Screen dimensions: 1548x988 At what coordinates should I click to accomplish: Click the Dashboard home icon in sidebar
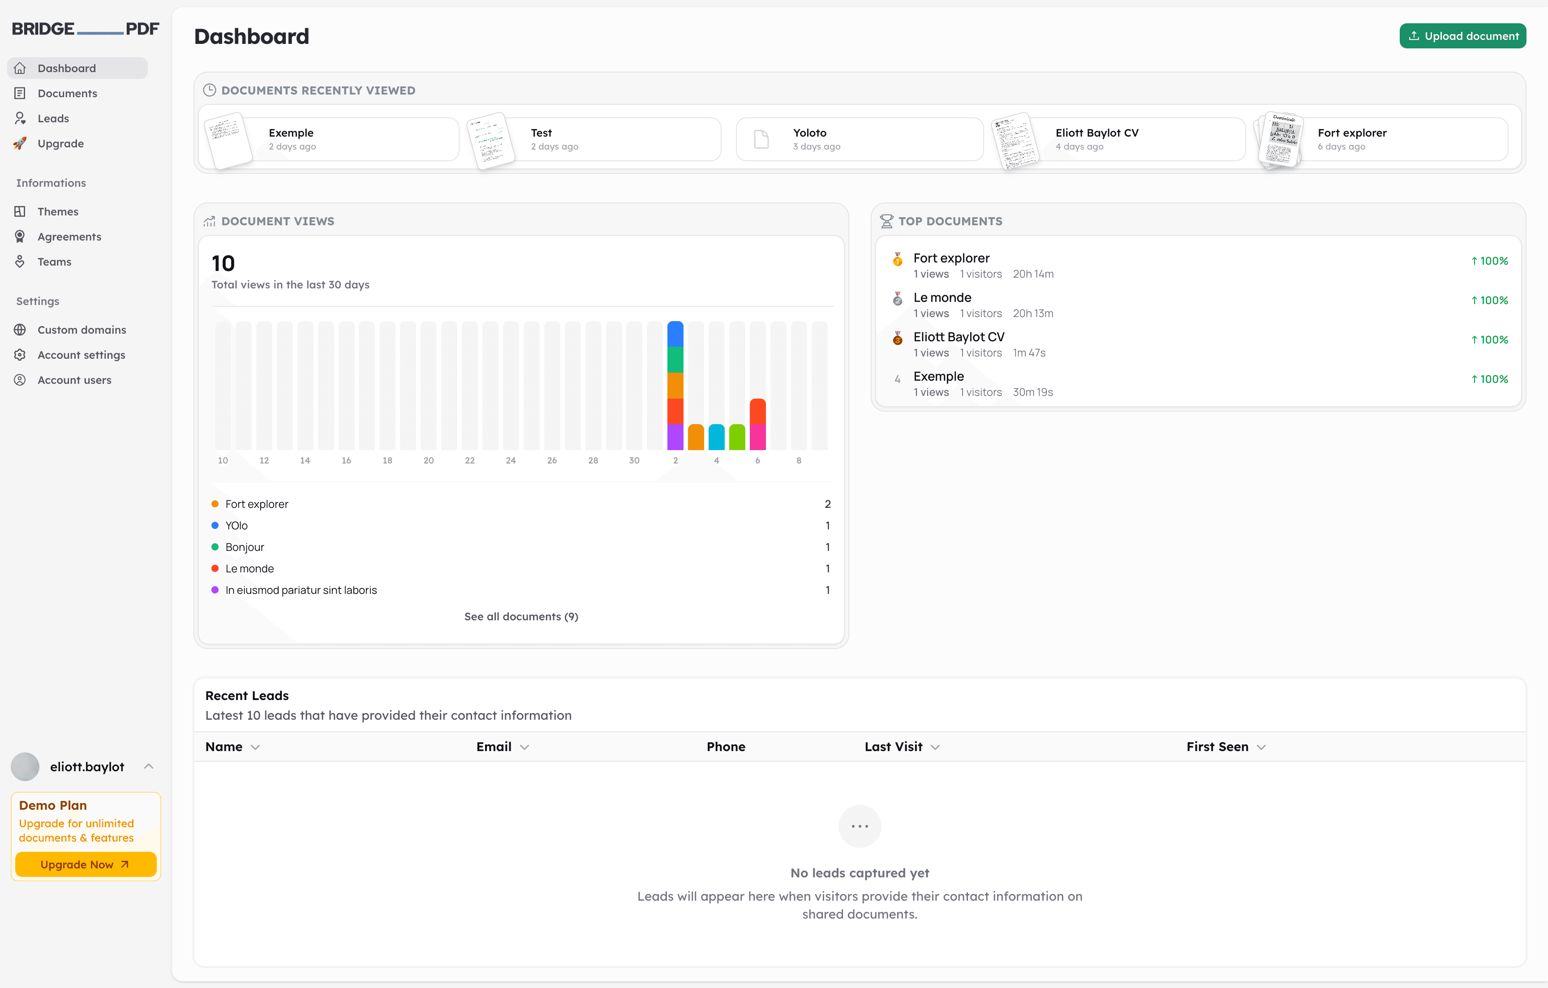pos(20,68)
